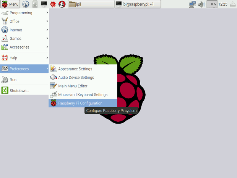Open Mouse and Keyboard Settings
The width and height of the screenshot is (237, 178).
point(83,95)
